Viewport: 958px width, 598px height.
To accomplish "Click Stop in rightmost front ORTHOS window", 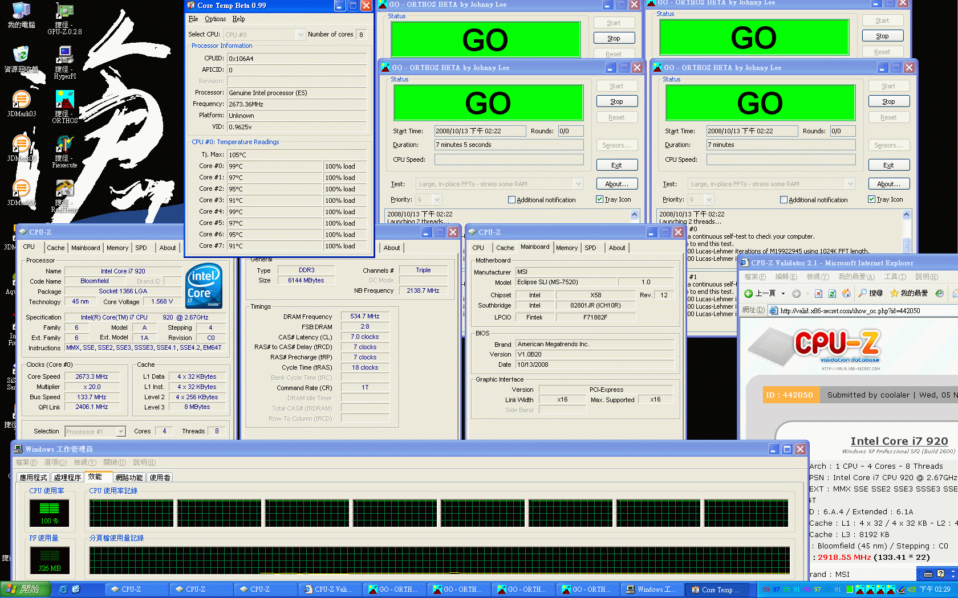I will [889, 101].
